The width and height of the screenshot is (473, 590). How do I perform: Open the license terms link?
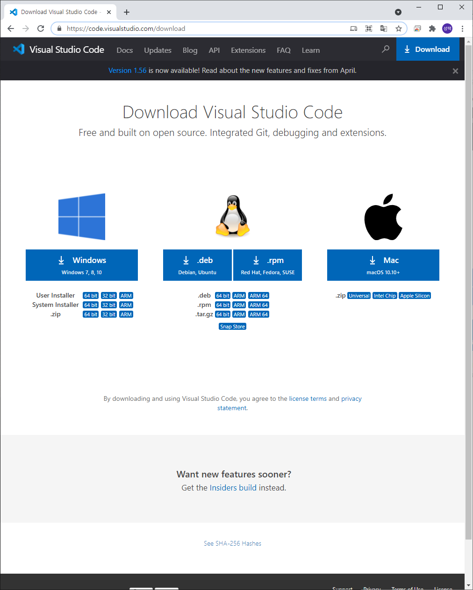[308, 398]
